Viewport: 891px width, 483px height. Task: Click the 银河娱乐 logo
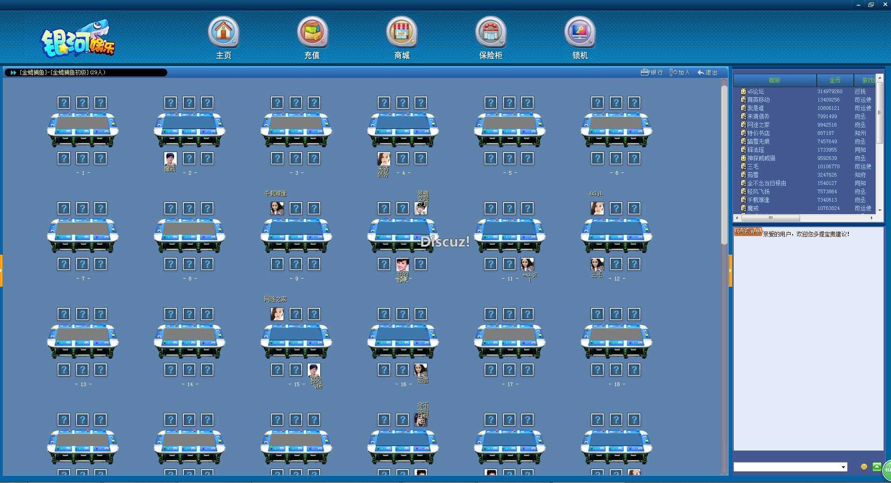click(x=77, y=39)
